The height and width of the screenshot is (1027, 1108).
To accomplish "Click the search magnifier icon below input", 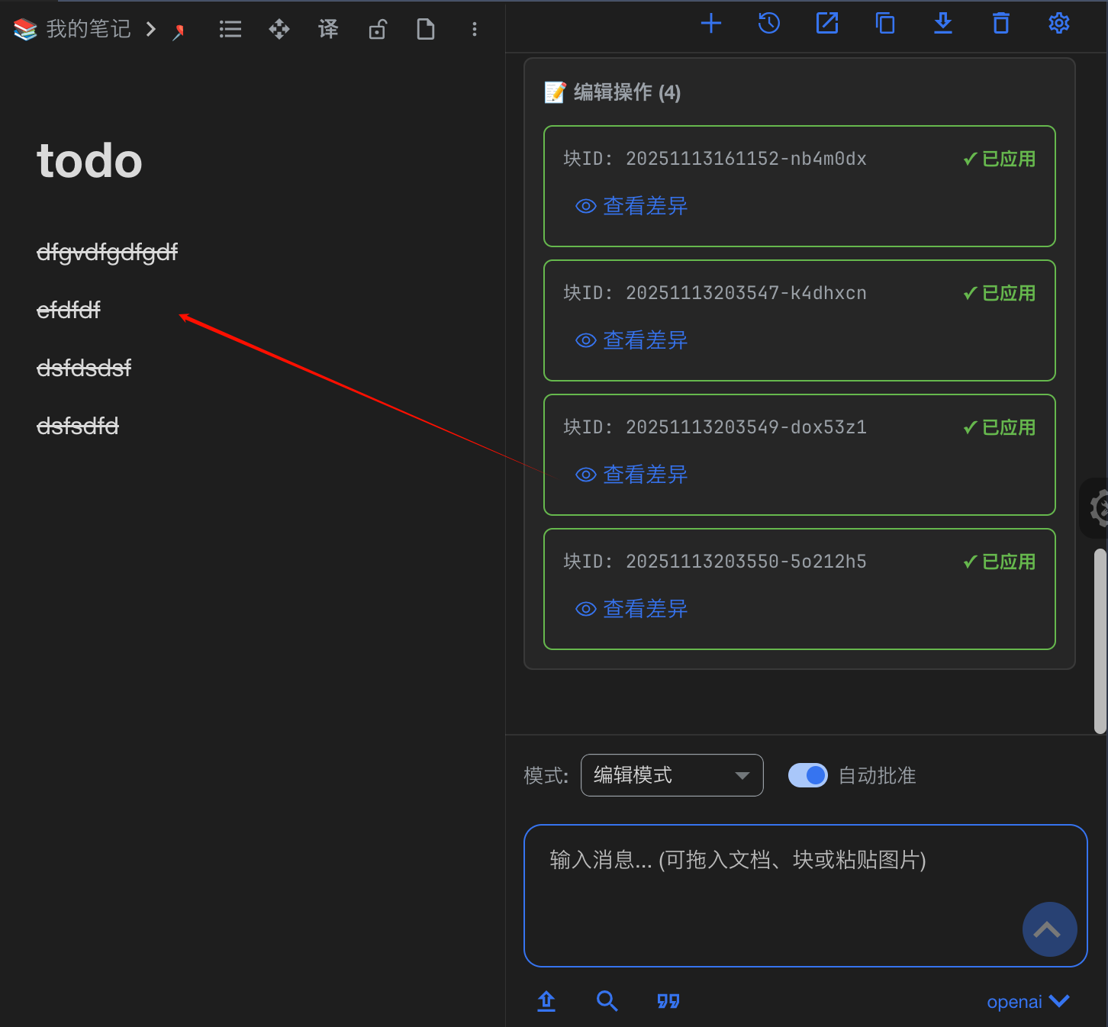I will 607,1001.
